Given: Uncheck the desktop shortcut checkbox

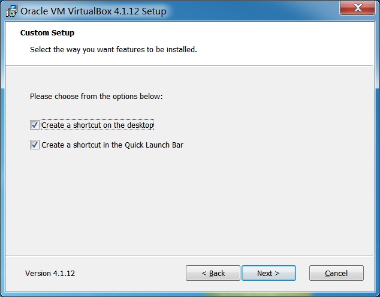Looking at the screenshot, I should click(x=35, y=125).
